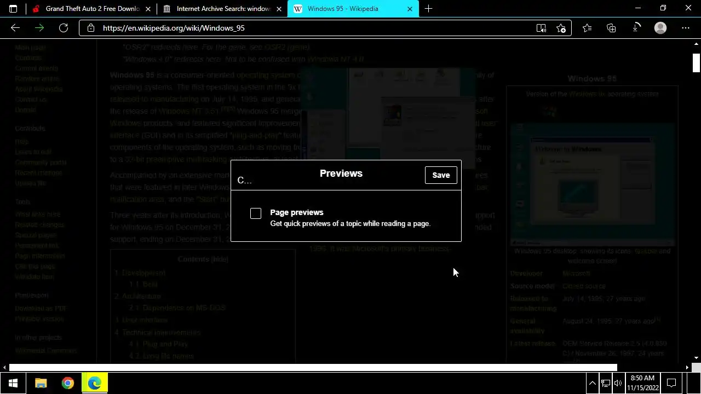Click the truncated "C..." cancel button
The image size is (701, 394).
[x=244, y=180]
